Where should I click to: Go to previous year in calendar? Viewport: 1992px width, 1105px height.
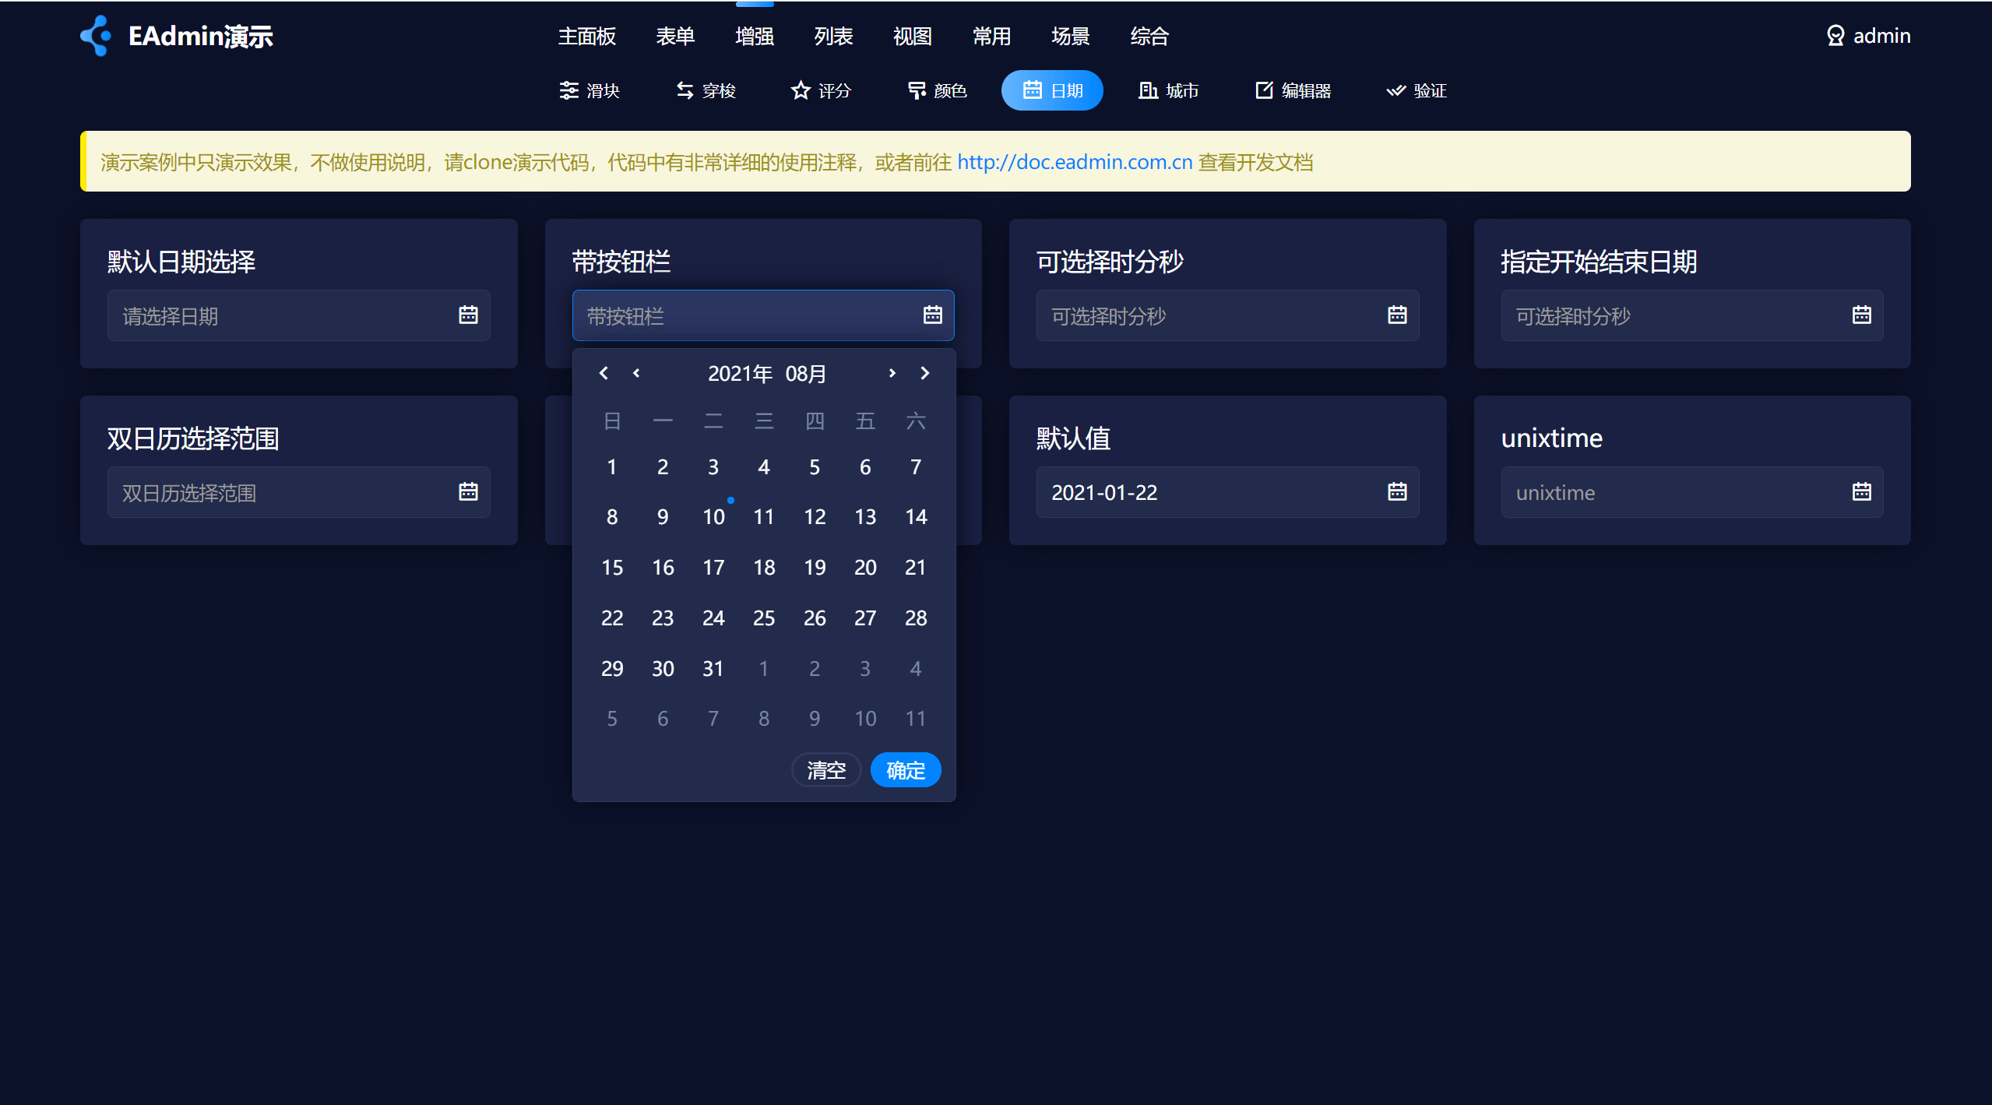click(x=604, y=373)
